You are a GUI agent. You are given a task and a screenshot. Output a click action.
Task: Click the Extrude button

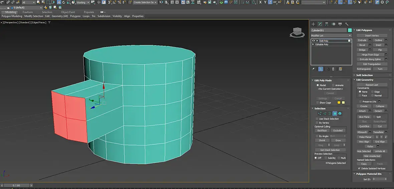click(x=362, y=40)
